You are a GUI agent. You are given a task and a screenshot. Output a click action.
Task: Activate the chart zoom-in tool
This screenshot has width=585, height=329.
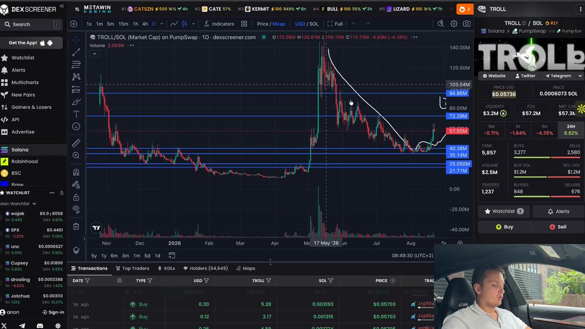76,155
